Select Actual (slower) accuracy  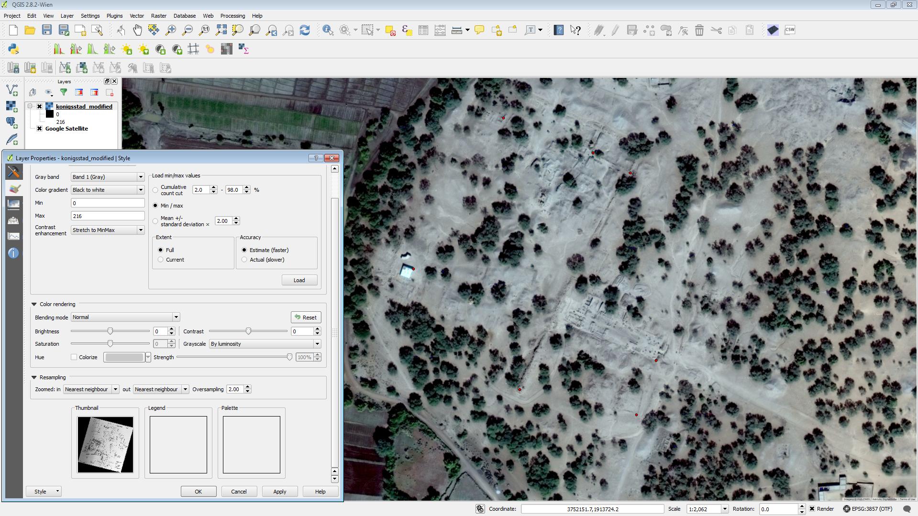coord(244,260)
